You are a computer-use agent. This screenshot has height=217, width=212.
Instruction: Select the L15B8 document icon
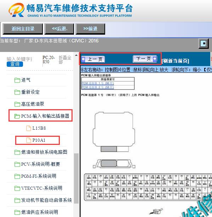29,128
